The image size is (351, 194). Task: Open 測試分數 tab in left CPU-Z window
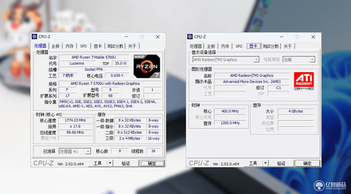pyautogui.click(x=115, y=46)
